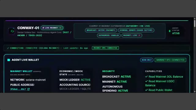Viewport: 196px width, 110px height.
Task: Click checkmark beside Read Public Wallet
Action: [x=146, y=90]
